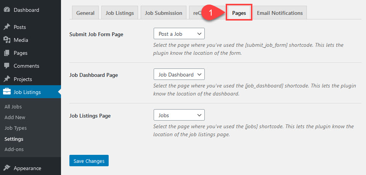Open the Job Listings Page dropdown

click(179, 115)
